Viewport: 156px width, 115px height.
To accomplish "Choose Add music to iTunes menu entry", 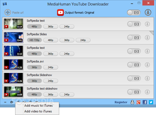I will 38,106.
